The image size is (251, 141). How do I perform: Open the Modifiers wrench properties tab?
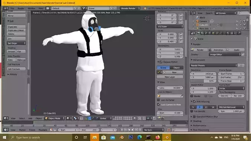click(x=221, y=33)
